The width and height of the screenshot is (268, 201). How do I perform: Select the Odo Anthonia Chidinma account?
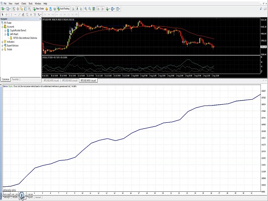click(x=25, y=38)
